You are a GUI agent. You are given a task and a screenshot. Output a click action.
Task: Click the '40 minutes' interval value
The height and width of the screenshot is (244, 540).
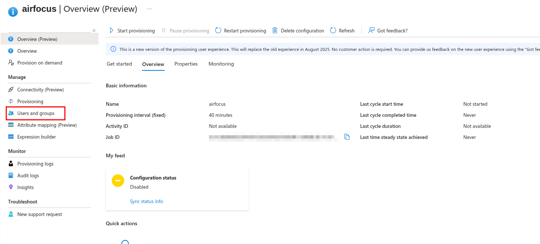(220, 115)
